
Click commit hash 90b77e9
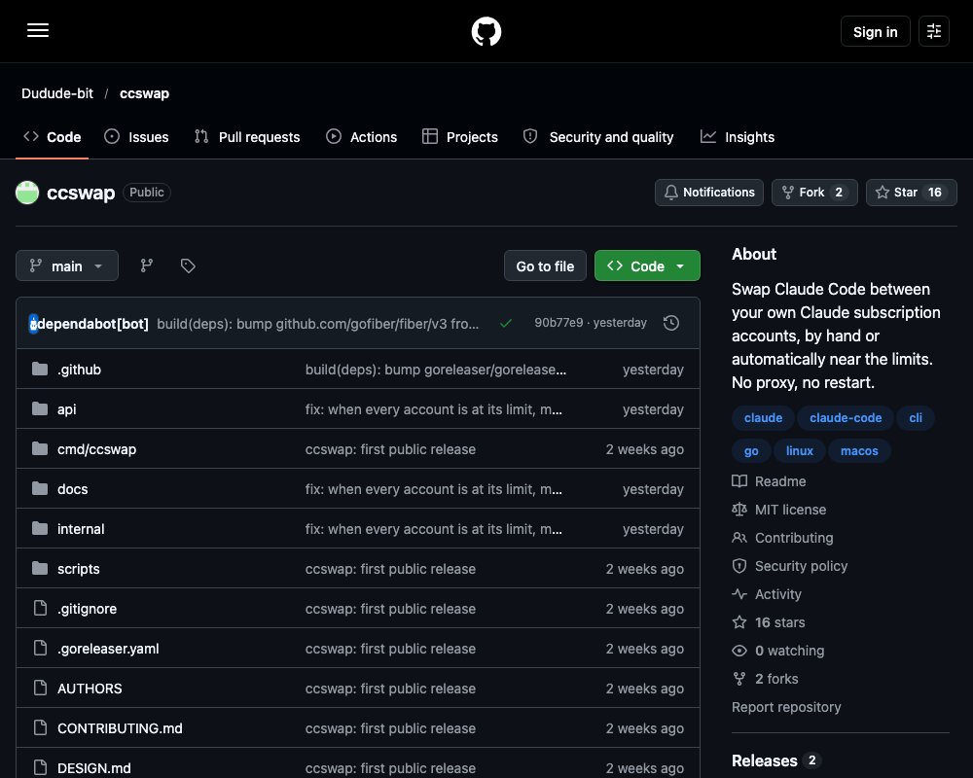tap(559, 323)
